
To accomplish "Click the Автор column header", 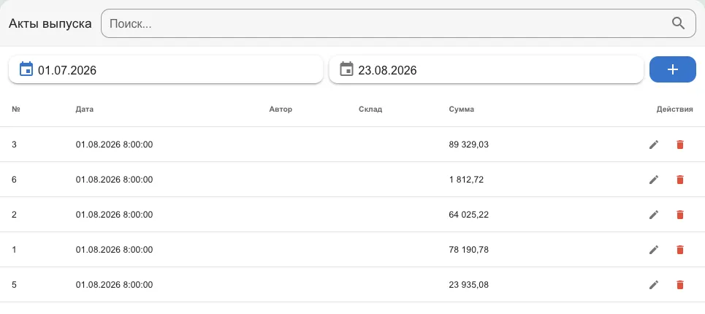I will [281, 109].
